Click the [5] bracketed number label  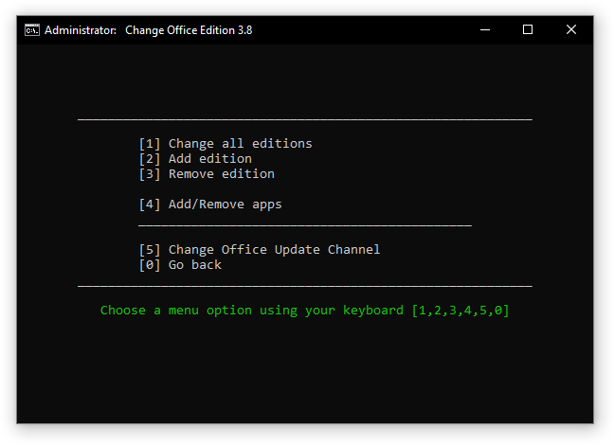pyautogui.click(x=150, y=250)
